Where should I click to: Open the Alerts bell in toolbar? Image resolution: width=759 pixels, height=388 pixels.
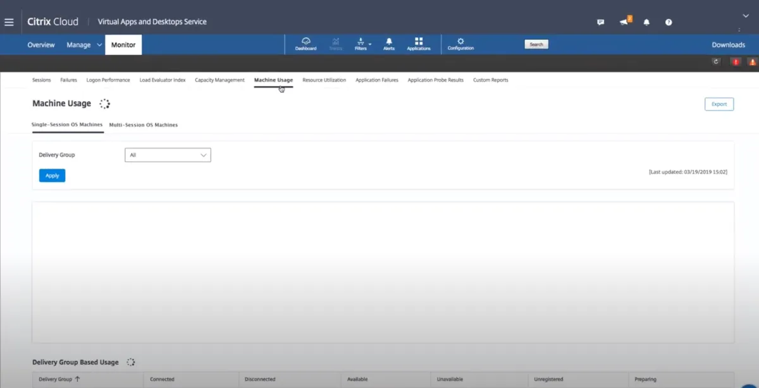coord(389,44)
